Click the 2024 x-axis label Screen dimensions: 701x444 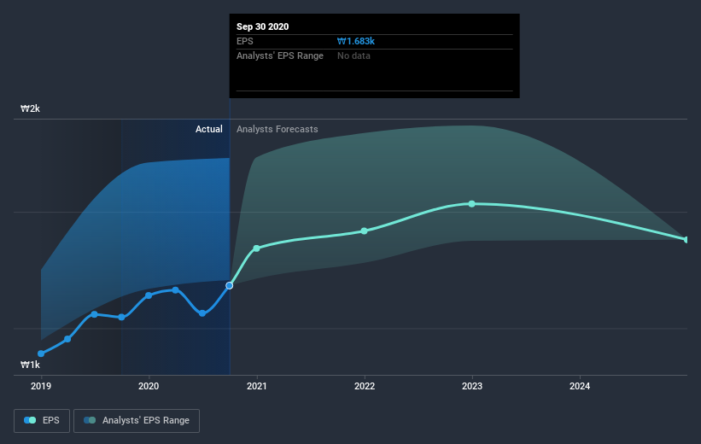click(580, 386)
